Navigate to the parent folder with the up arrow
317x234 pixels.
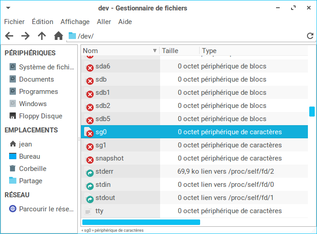click(42, 36)
